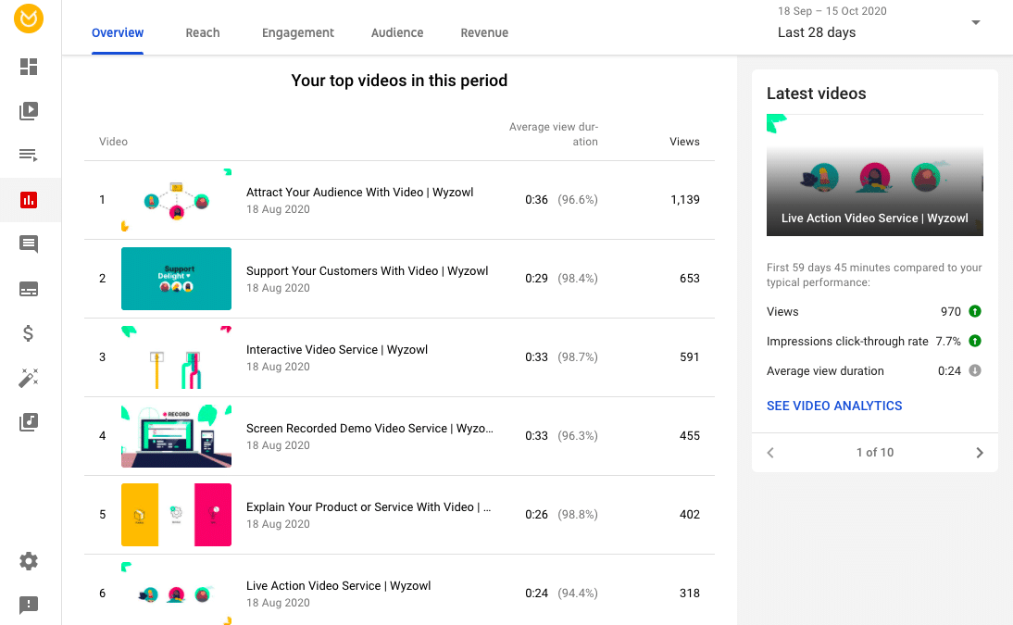Open the Monetization dollar icon
This screenshot has width=1013, height=625.
(29, 332)
